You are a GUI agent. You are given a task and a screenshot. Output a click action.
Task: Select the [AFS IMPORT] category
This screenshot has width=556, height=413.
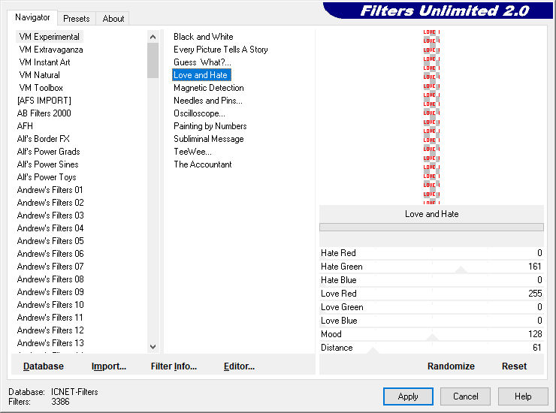coord(44,101)
